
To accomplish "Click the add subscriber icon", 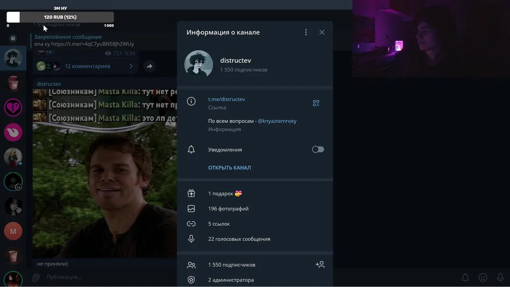I will (320, 264).
